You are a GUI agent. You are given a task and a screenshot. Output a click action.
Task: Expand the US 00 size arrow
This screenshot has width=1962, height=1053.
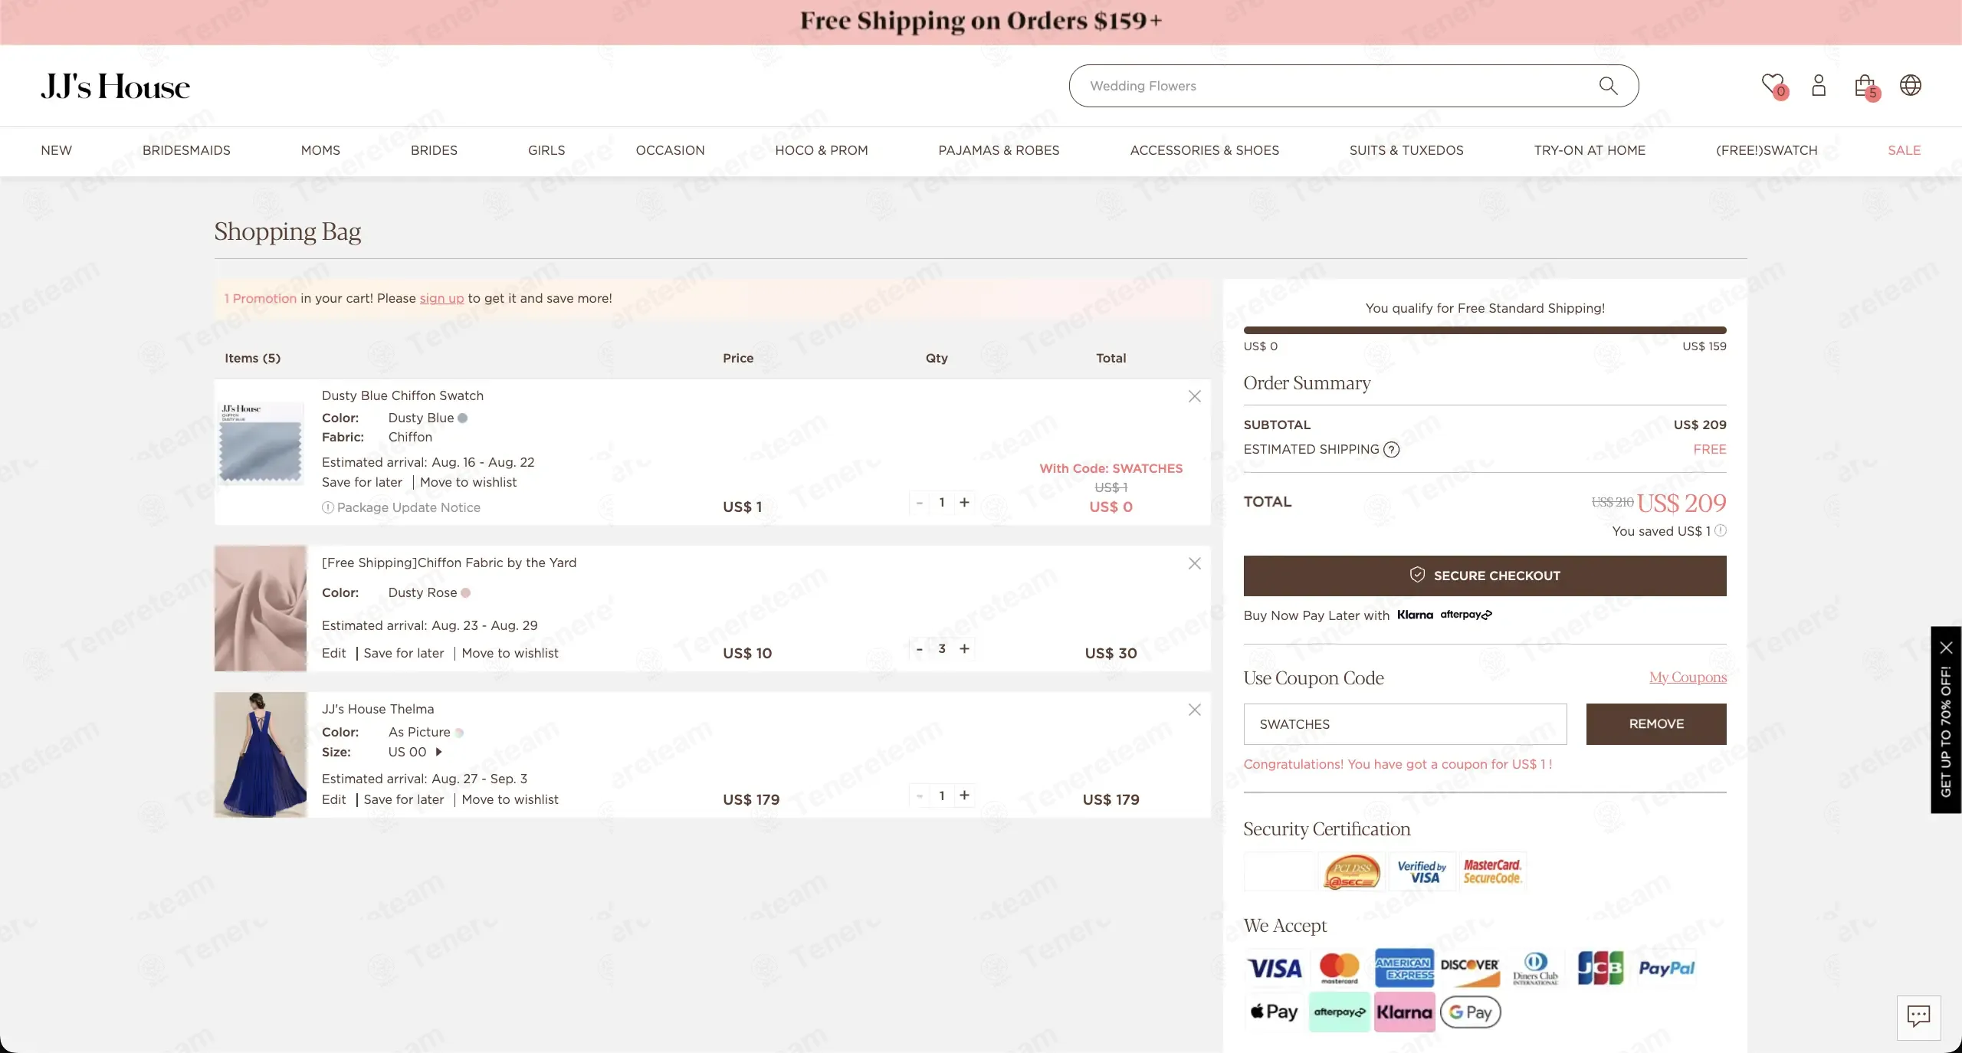coord(438,752)
